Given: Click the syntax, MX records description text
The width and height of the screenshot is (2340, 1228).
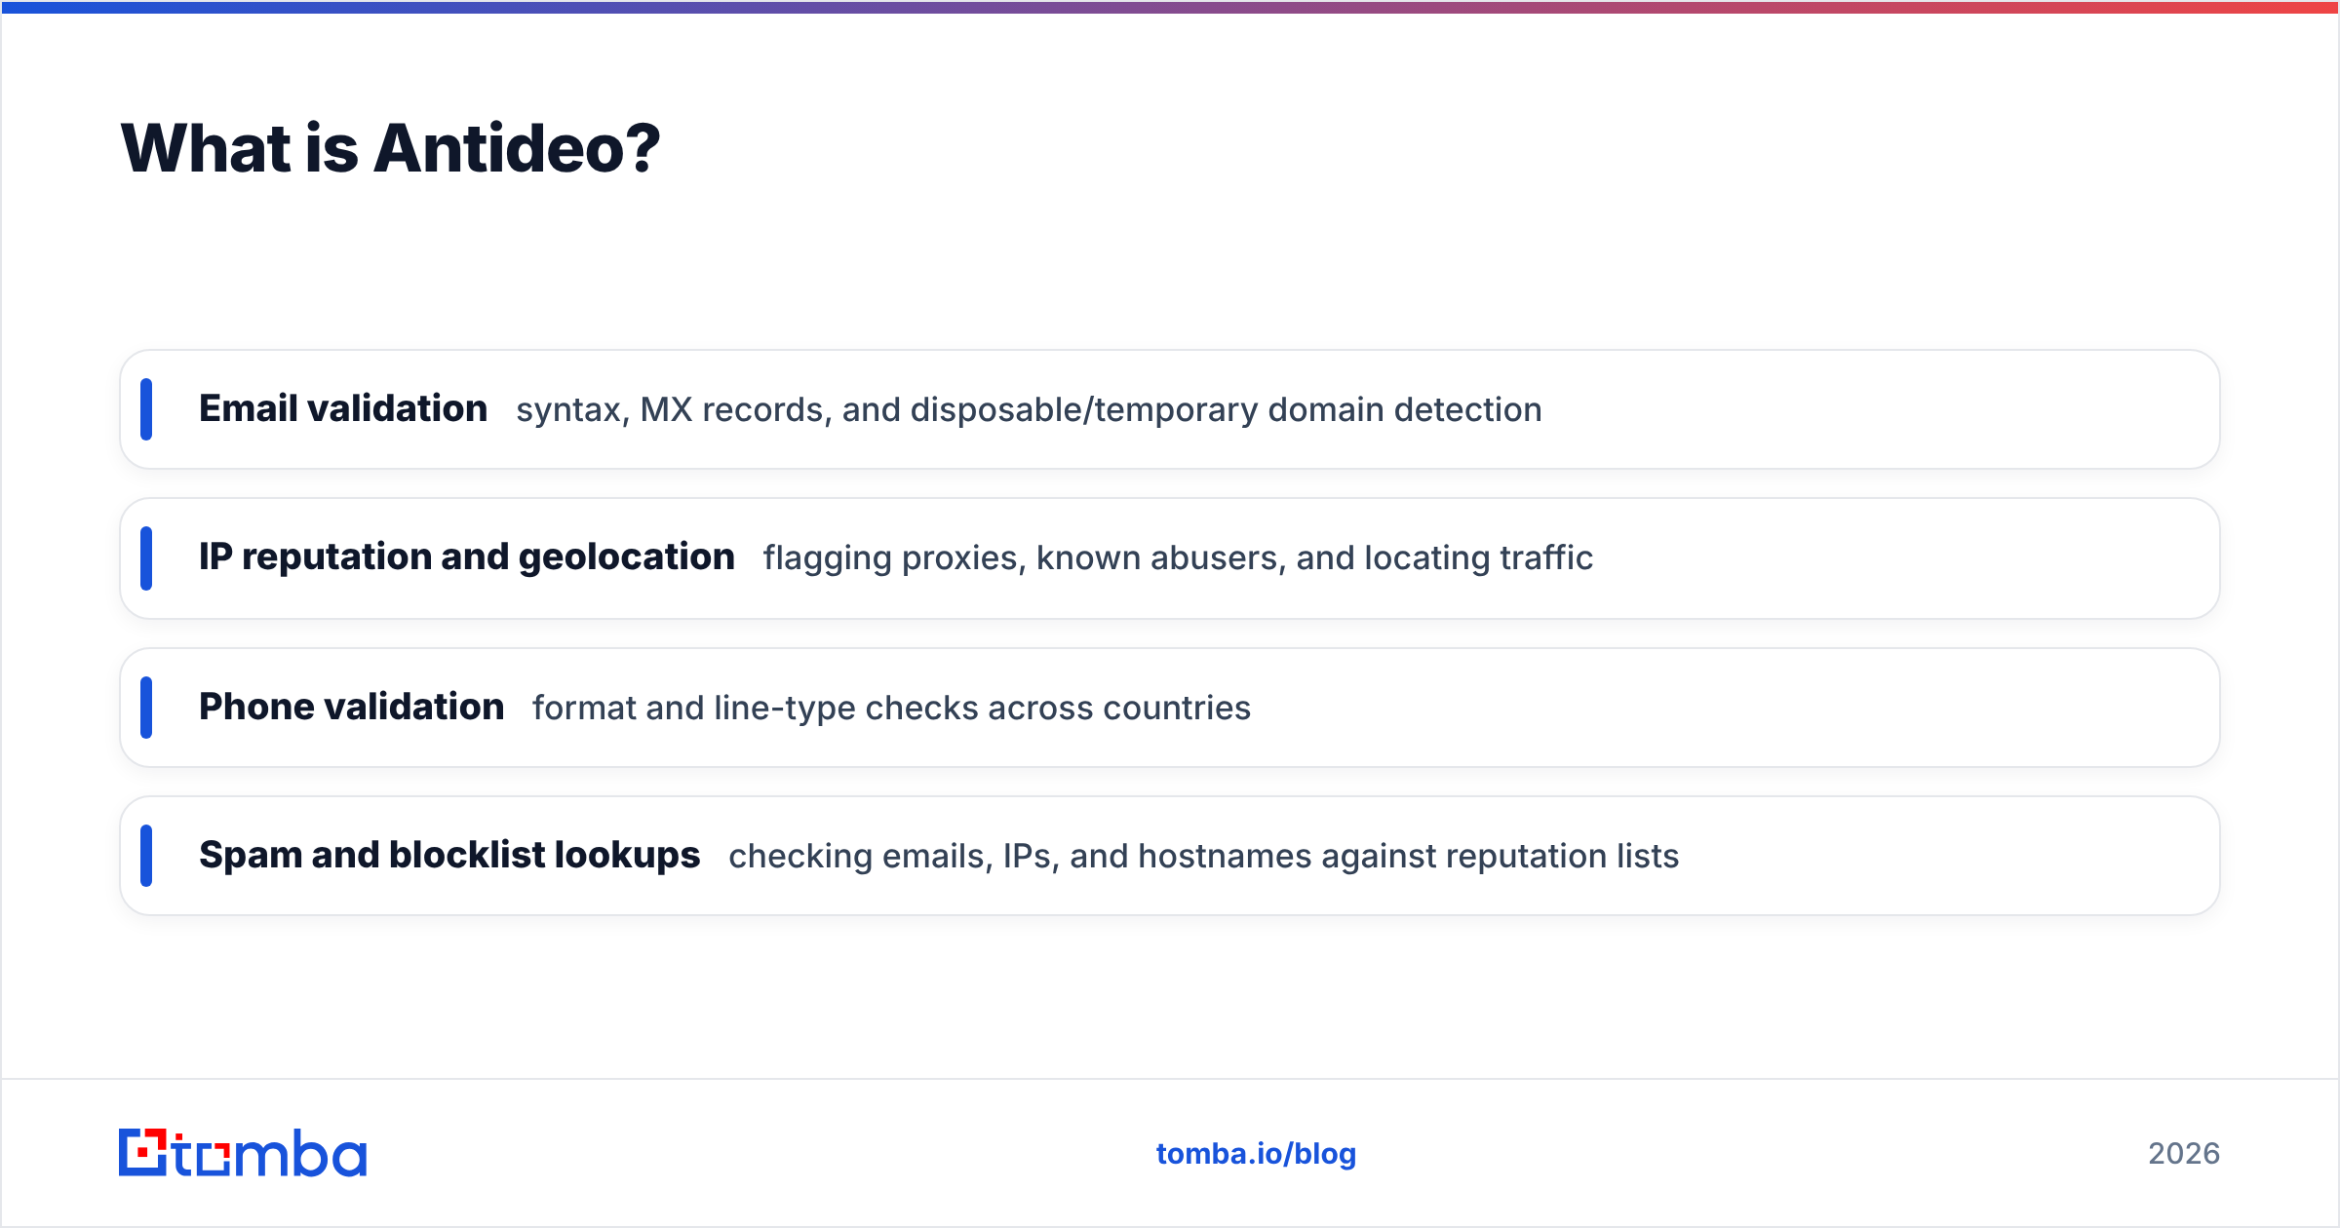Looking at the screenshot, I should [1029, 410].
